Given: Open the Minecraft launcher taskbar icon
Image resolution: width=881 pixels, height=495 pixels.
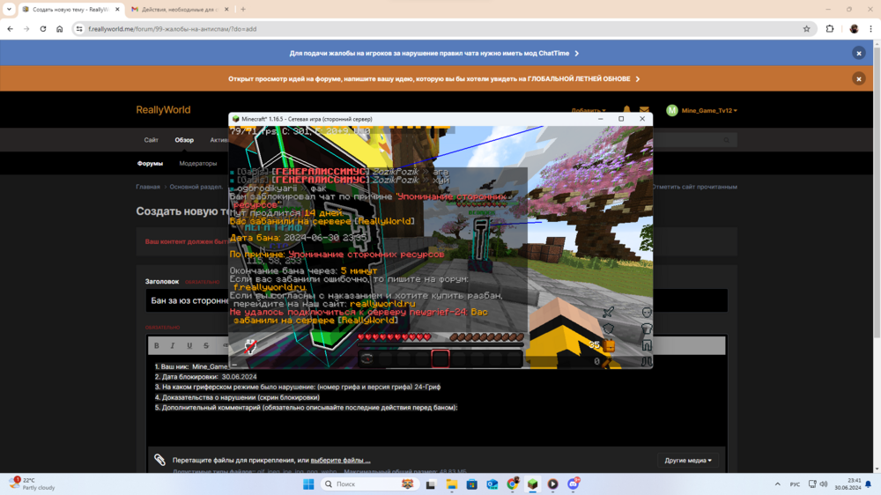Looking at the screenshot, I should (533, 484).
